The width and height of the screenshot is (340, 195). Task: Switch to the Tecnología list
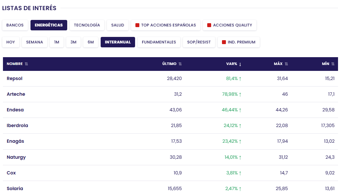[87, 25]
